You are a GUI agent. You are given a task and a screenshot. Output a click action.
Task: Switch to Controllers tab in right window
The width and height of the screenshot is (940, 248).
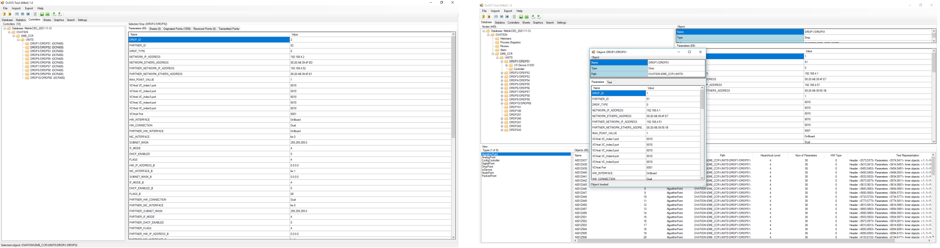point(513,22)
